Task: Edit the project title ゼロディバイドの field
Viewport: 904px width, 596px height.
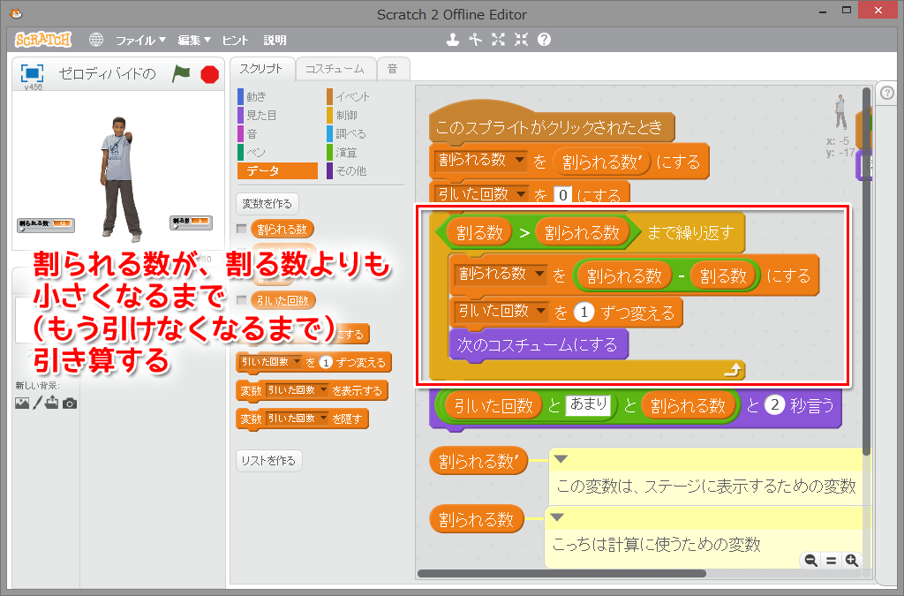Action: (x=108, y=73)
